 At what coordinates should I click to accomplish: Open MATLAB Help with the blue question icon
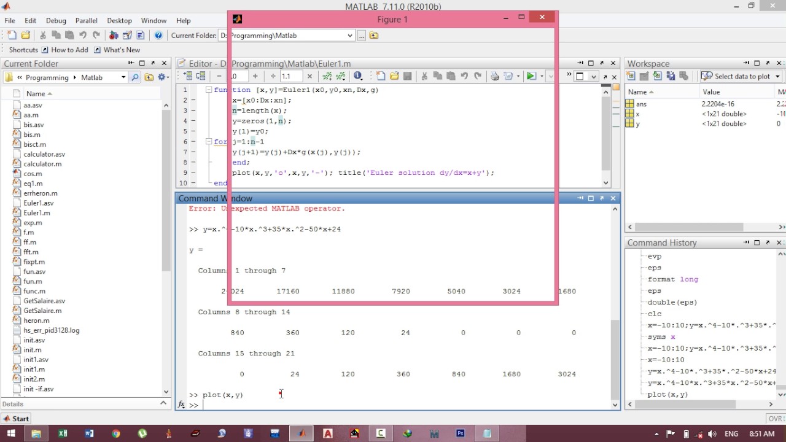(158, 36)
